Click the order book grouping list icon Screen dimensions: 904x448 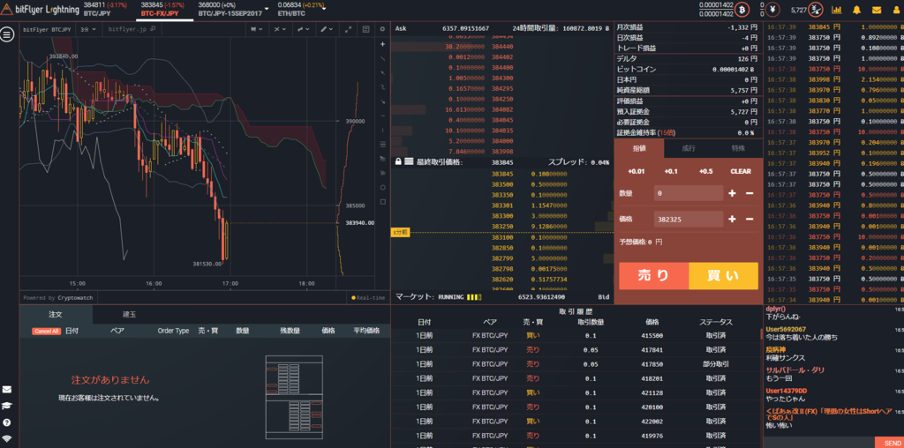coord(409,162)
